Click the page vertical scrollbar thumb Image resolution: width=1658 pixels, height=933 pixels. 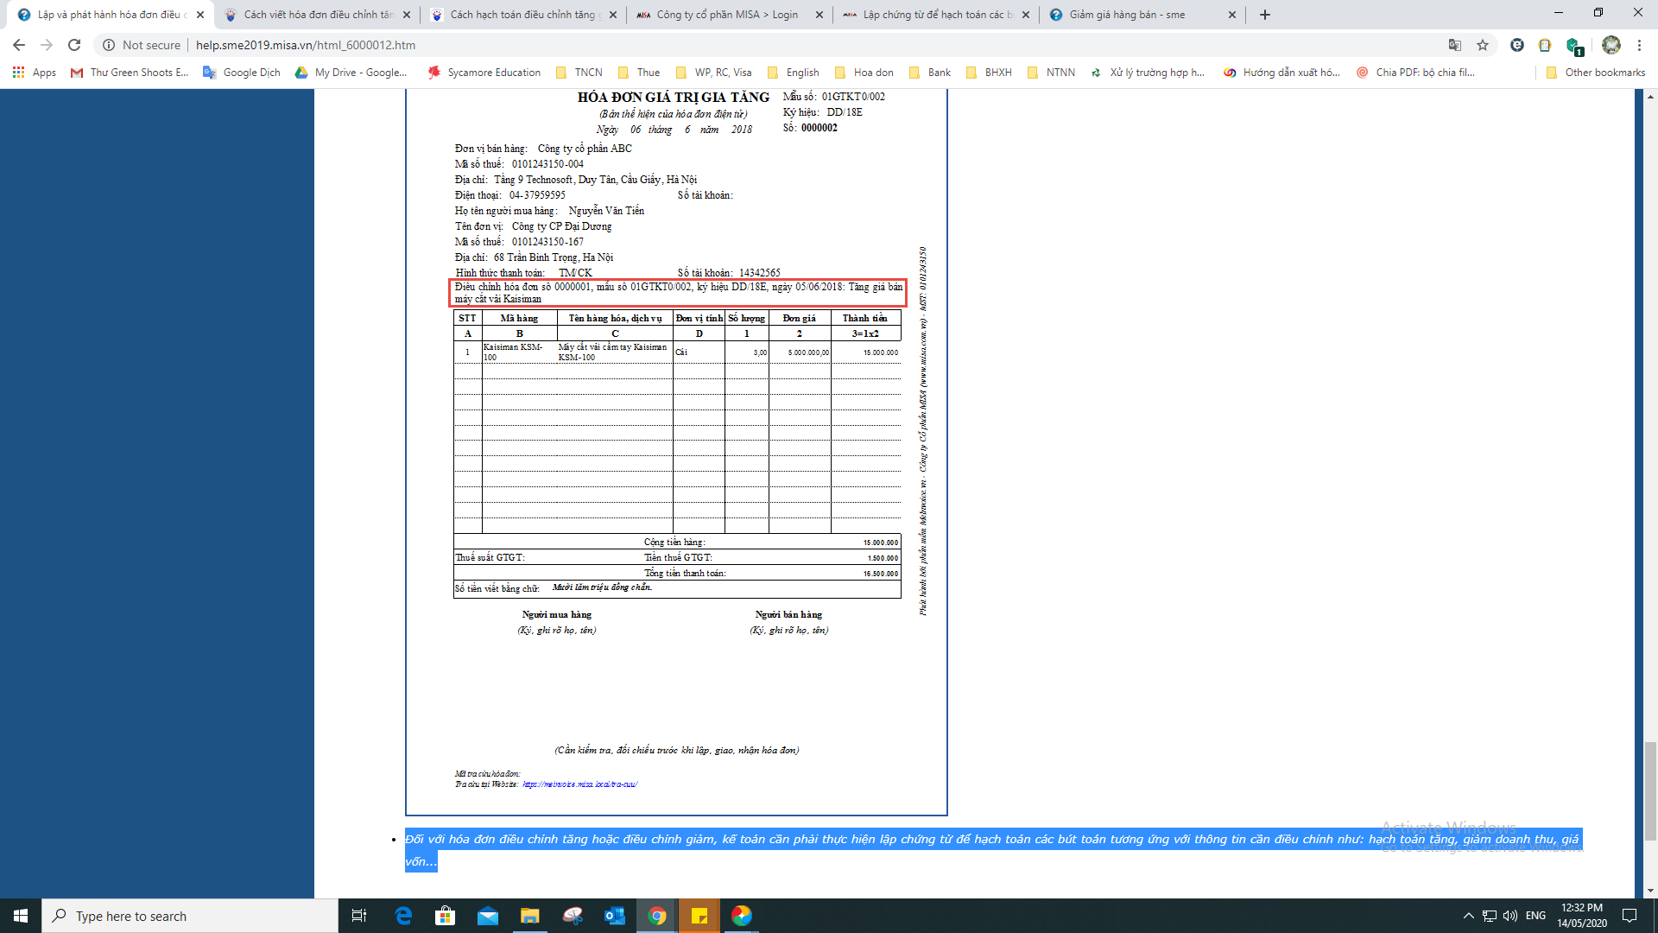(1650, 790)
